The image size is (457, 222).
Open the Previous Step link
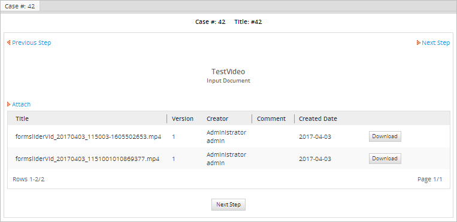[32, 43]
